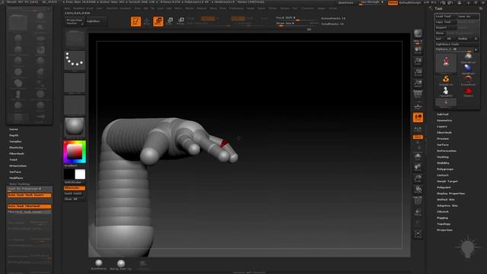Image resolution: width=487 pixels, height=274 pixels.
Task: Expand the Subtool subpalette
Action: coord(443,114)
